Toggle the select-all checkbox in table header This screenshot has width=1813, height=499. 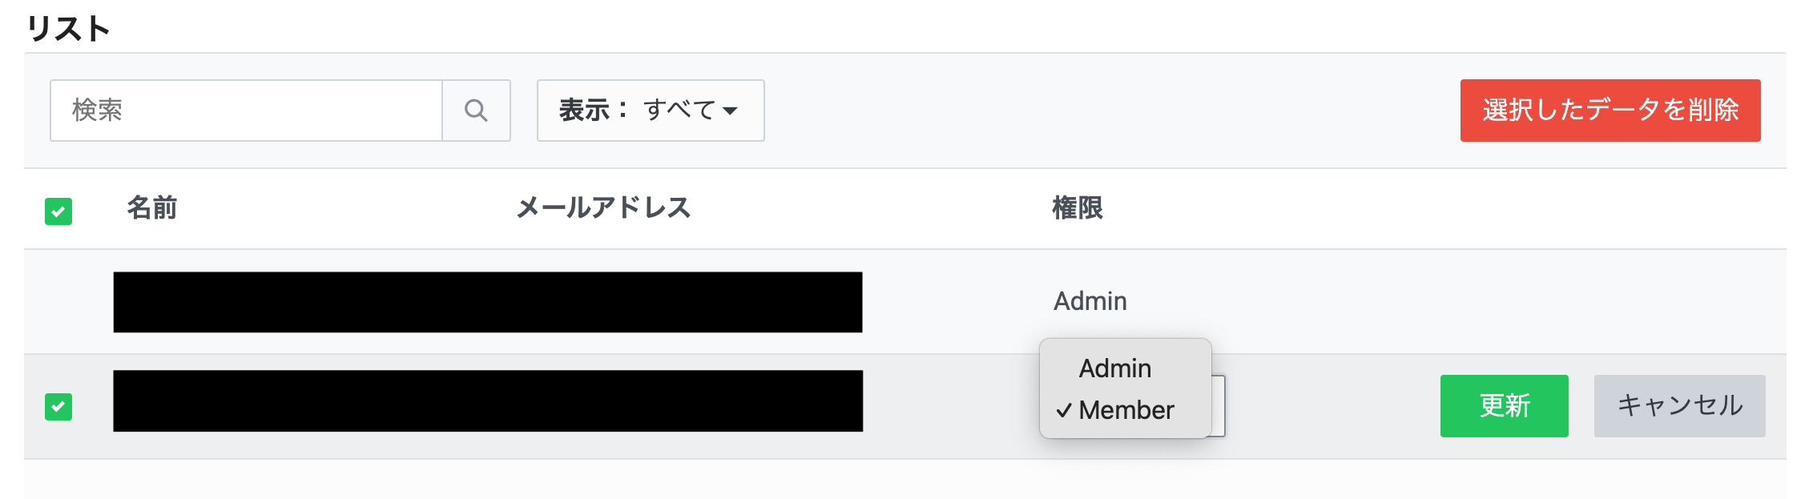[58, 211]
